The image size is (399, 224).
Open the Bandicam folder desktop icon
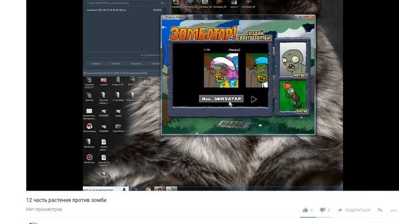pos(89,143)
